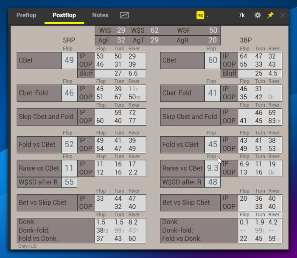The height and width of the screenshot is (258, 297).
Task: Open HUD settings gear
Action: click(258, 15)
